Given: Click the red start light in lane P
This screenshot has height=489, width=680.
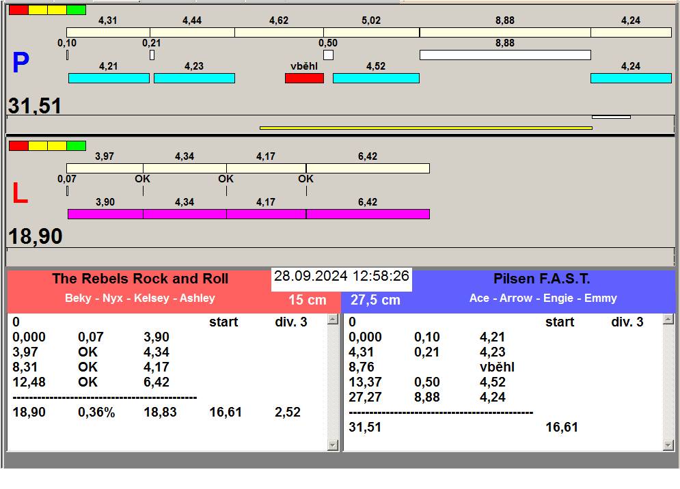Looking at the screenshot, I should tap(18, 10).
